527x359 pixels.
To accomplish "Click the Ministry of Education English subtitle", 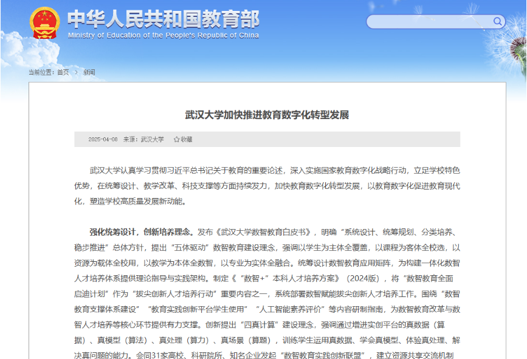I will pos(163,35).
